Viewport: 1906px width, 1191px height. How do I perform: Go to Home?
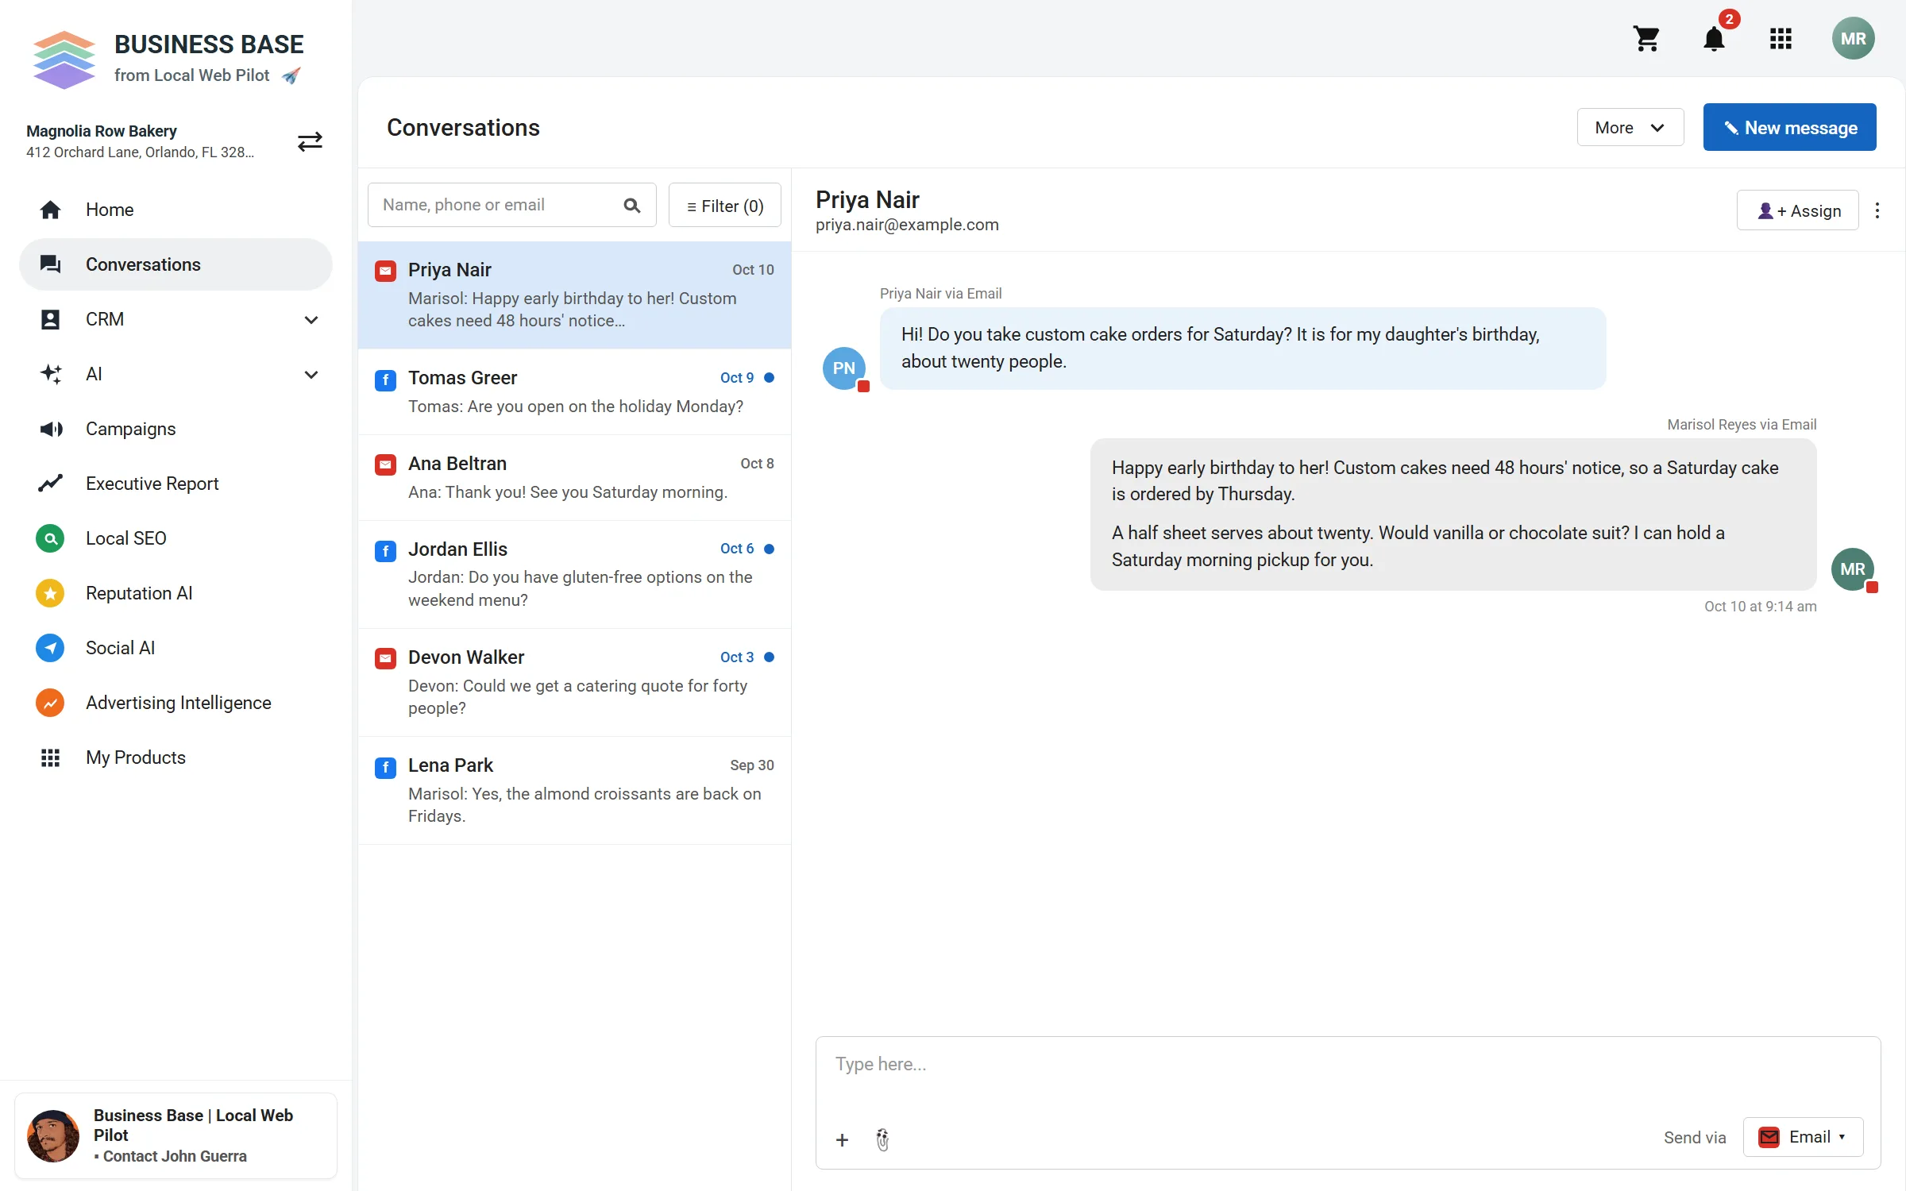pos(176,210)
